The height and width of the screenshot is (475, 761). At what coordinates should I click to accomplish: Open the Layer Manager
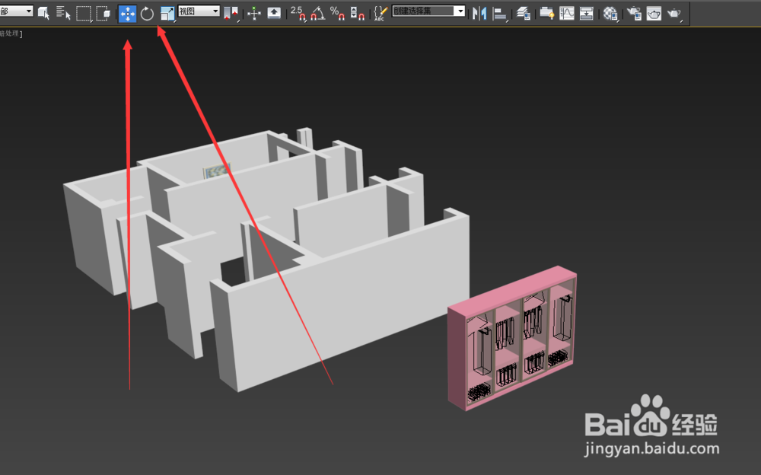pos(524,13)
